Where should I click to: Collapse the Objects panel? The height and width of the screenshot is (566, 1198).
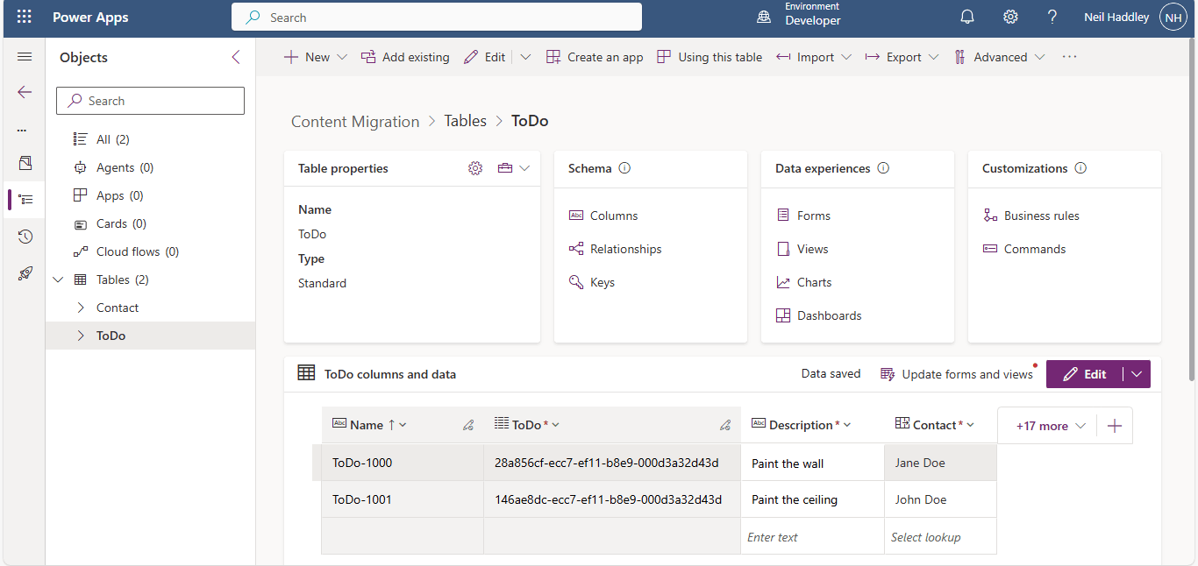[235, 58]
